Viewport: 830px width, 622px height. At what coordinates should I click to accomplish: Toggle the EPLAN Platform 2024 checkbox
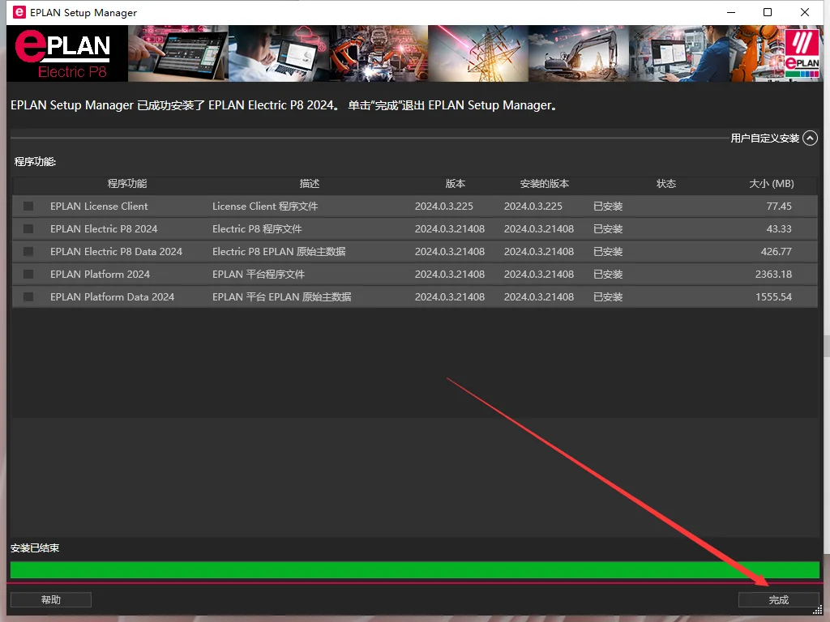(28, 275)
